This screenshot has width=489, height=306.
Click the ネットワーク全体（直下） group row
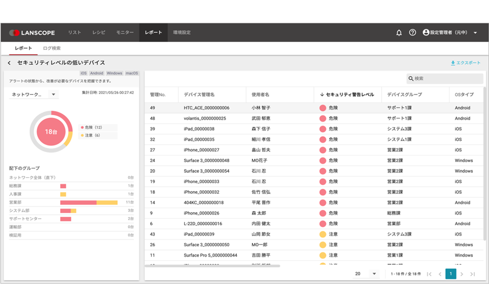pyautogui.click(x=71, y=177)
